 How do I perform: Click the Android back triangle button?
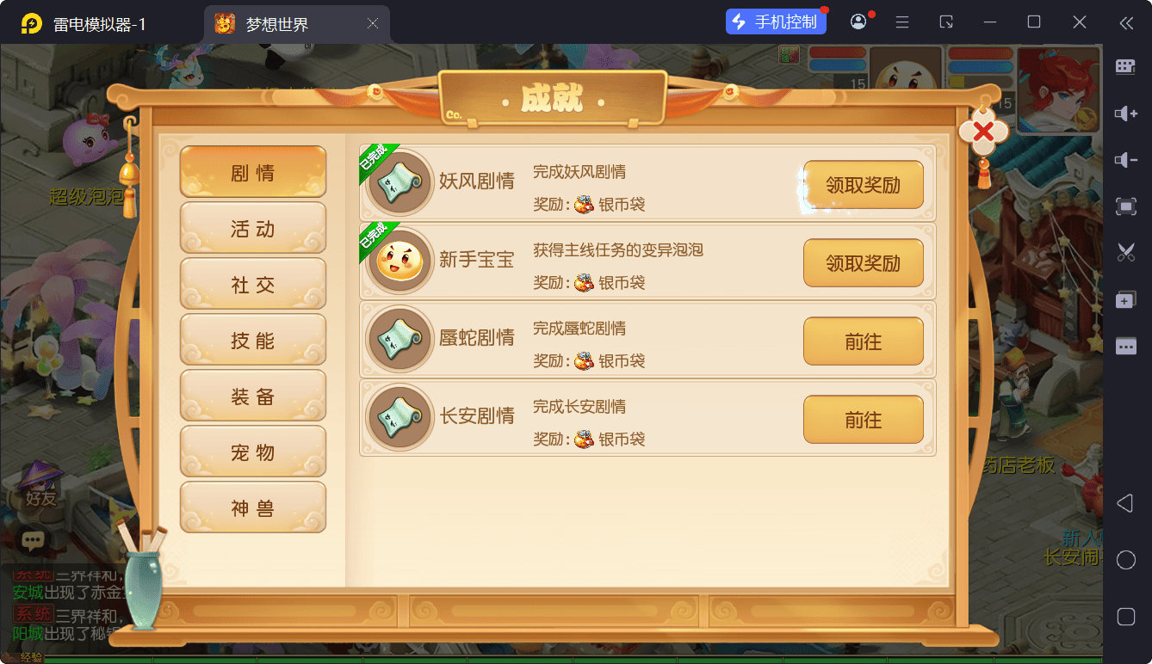(x=1124, y=503)
